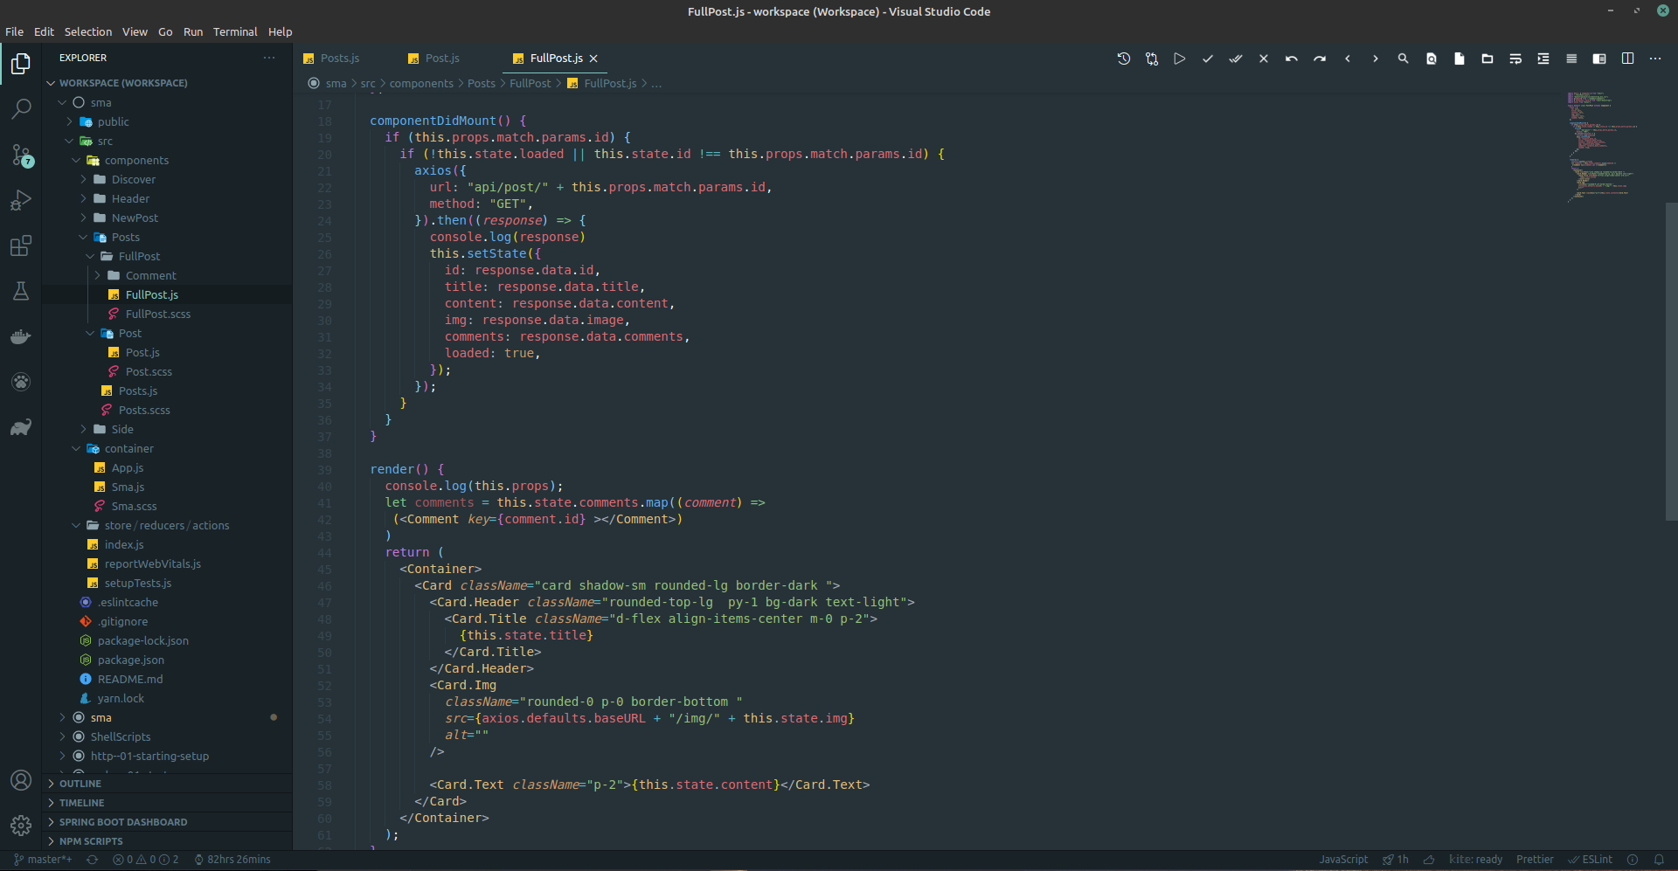The height and width of the screenshot is (871, 1678).
Task: Open the Gradle elephant view
Action: [x=21, y=427]
